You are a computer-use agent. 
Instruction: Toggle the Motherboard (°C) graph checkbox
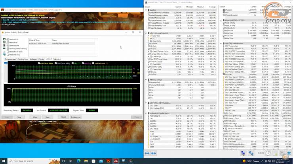[93, 63]
